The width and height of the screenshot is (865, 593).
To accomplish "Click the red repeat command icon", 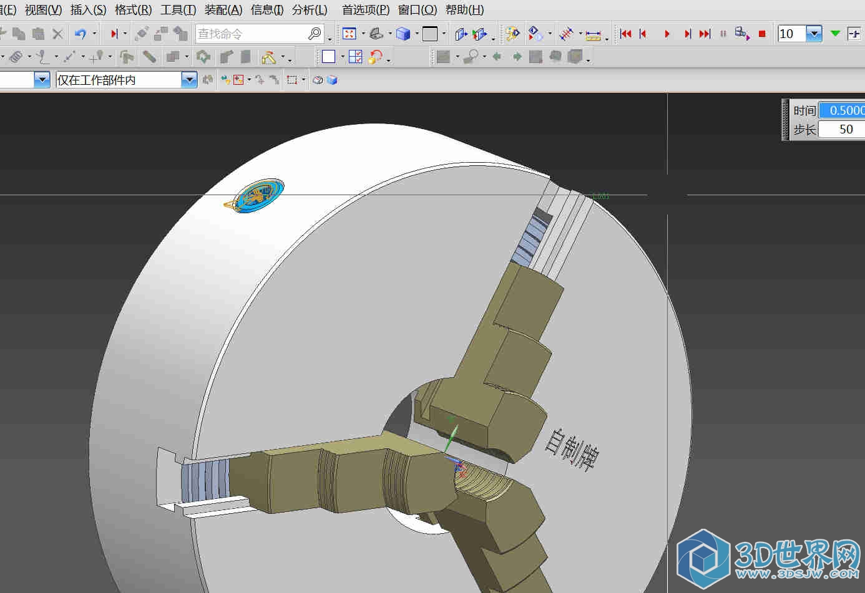I will pos(114,34).
